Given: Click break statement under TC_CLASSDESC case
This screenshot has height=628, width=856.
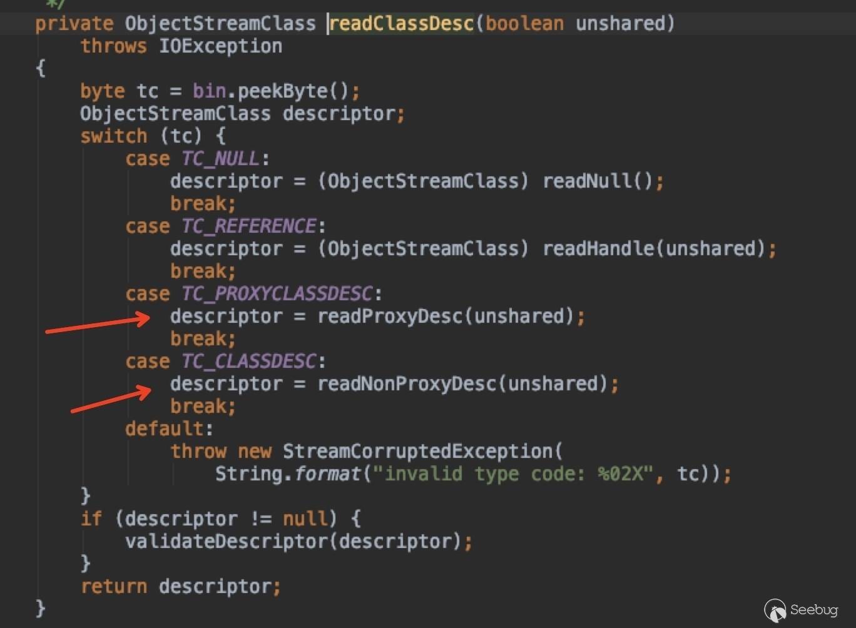Looking at the screenshot, I should [203, 407].
